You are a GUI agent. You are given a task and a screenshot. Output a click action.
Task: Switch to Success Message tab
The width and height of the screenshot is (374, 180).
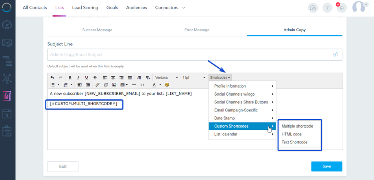coord(97,30)
